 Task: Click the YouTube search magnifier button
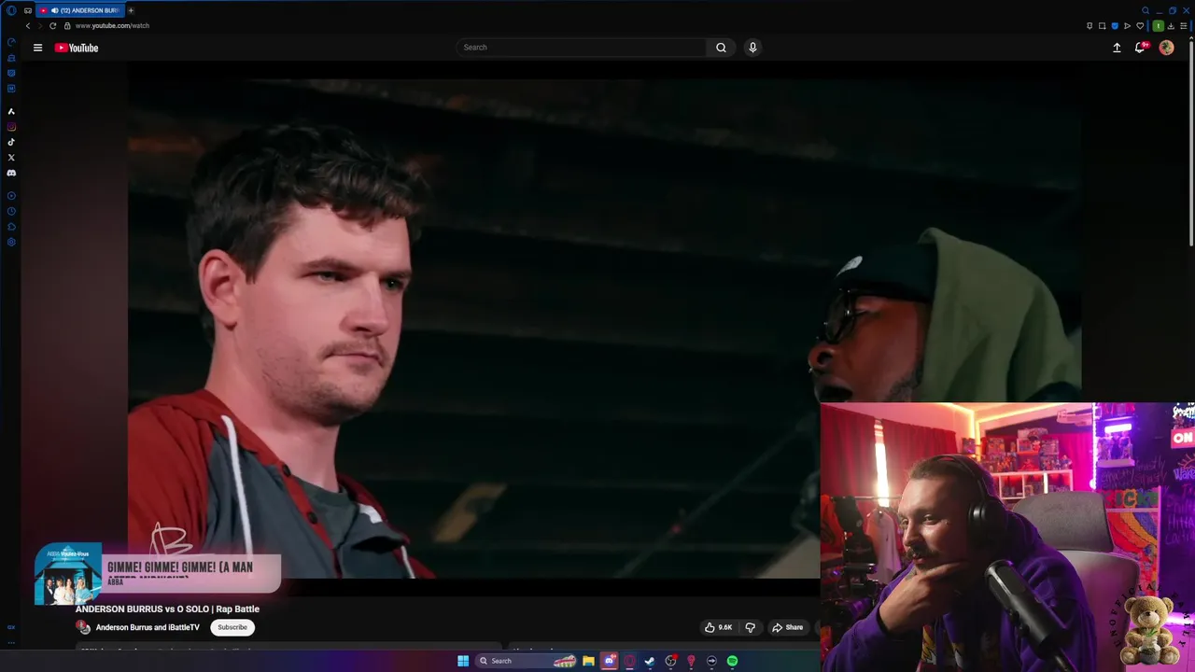coord(721,48)
